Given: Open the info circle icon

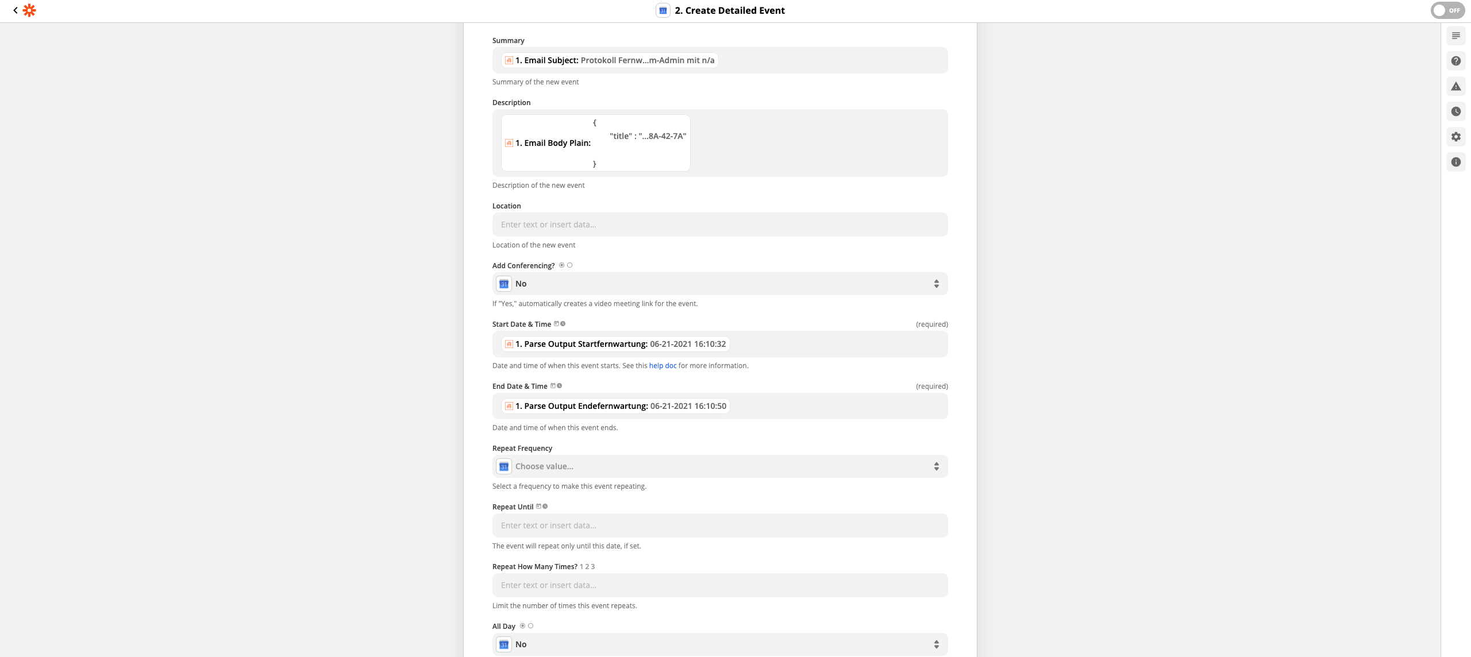Looking at the screenshot, I should pos(1455,162).
